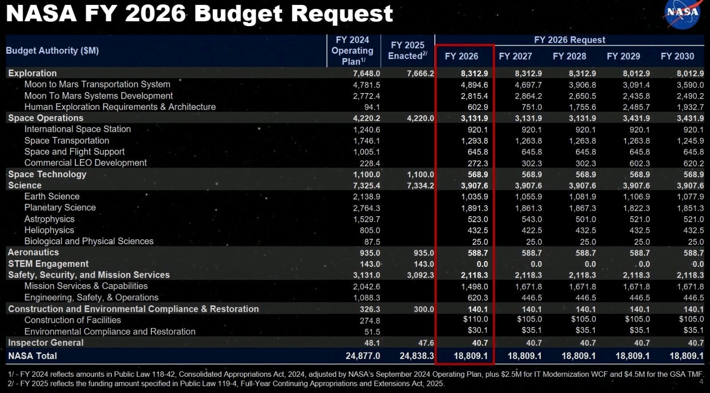Click the 4,894.6 Moon to Mars Transportation value
The width and height of the screenshot is (710, 393).
[x=475, y=85]
